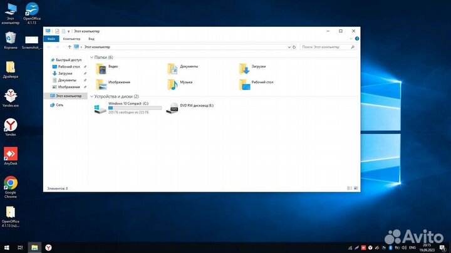Select Быстрый доступ in the navigation pane

pyautogui.click(x=66, y=59)
